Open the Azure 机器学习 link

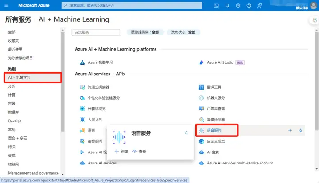[x=100, y=62]
